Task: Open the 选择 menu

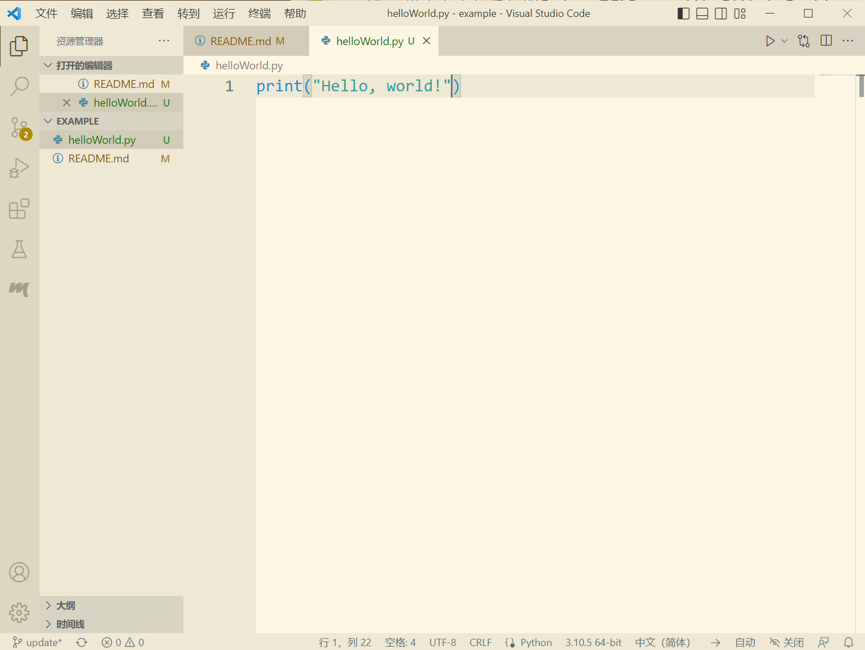Action: [117, 14]
